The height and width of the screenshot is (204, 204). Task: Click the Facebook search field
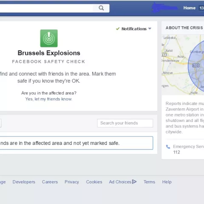coord(46,8)
